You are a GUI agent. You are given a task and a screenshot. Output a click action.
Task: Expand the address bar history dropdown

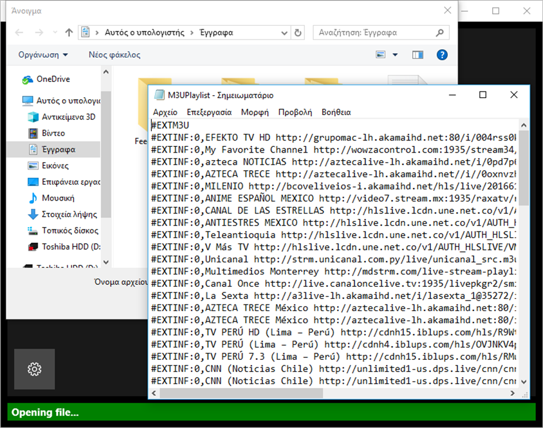[284, 33]
